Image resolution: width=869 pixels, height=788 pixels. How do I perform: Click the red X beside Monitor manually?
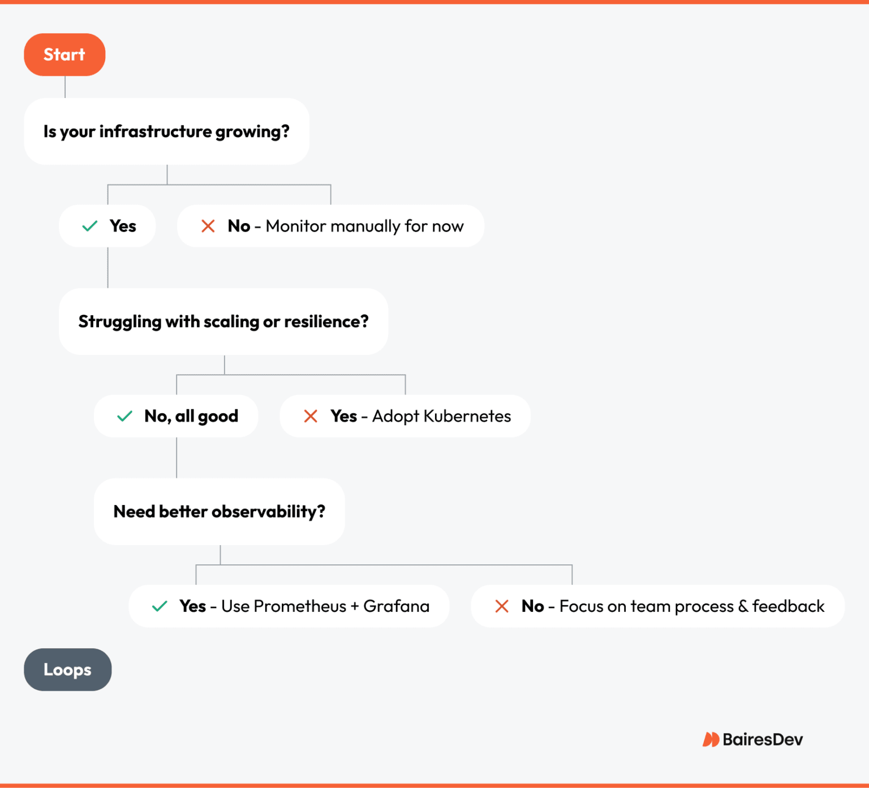(x=208, y=226)
